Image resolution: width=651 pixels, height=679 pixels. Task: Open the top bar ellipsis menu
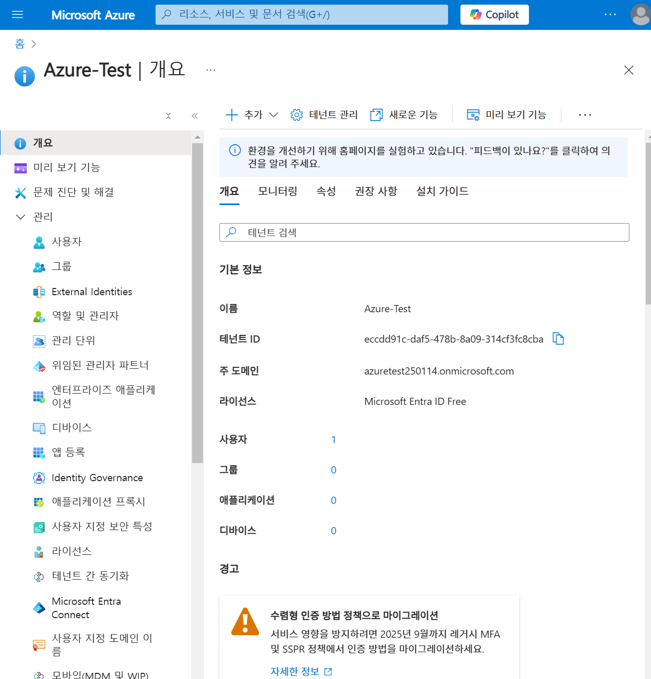coord(610,14)
